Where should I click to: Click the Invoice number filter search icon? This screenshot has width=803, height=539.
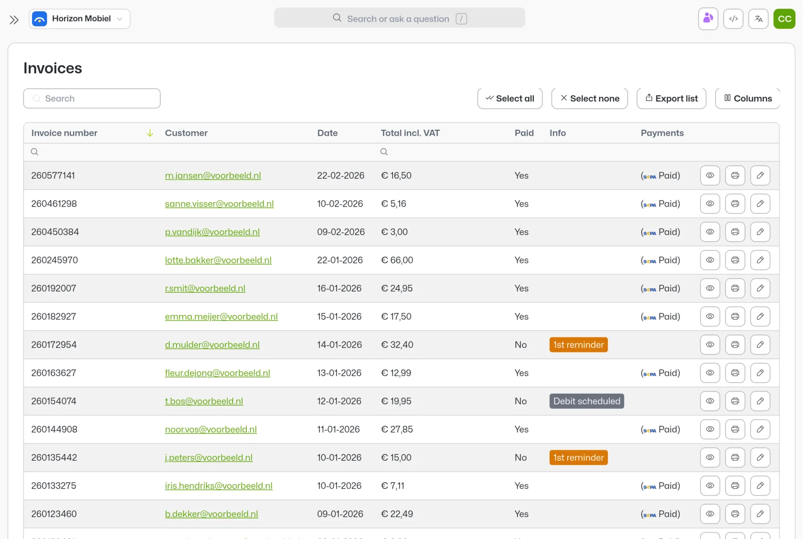point(35,152)
